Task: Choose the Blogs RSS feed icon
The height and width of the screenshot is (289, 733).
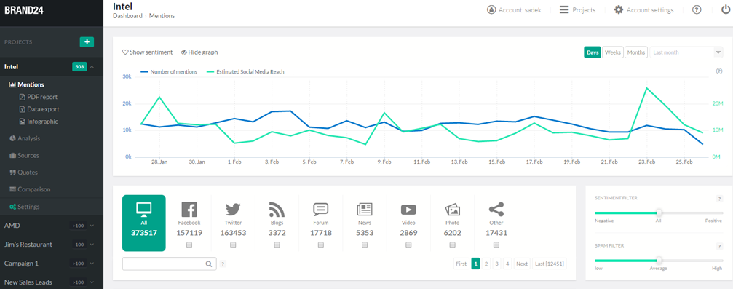Action: (277, 209)
